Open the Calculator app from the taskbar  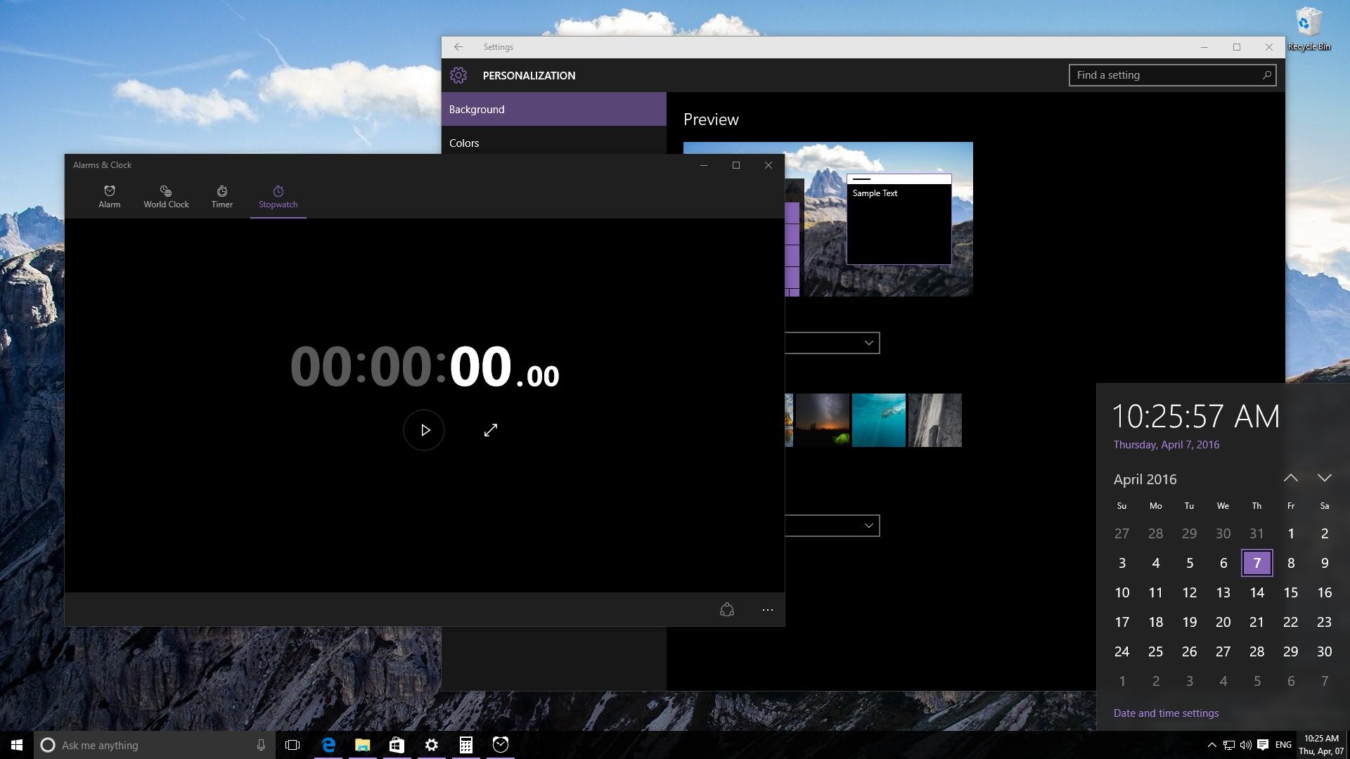[x=465, y=745]
